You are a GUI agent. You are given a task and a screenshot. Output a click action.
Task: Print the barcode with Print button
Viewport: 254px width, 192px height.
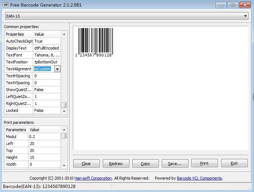tap(204, 163)
